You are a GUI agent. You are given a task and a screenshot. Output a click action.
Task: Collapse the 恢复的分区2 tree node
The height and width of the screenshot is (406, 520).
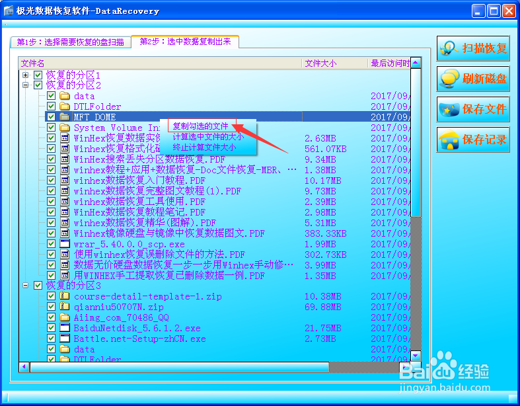[26, 85]
